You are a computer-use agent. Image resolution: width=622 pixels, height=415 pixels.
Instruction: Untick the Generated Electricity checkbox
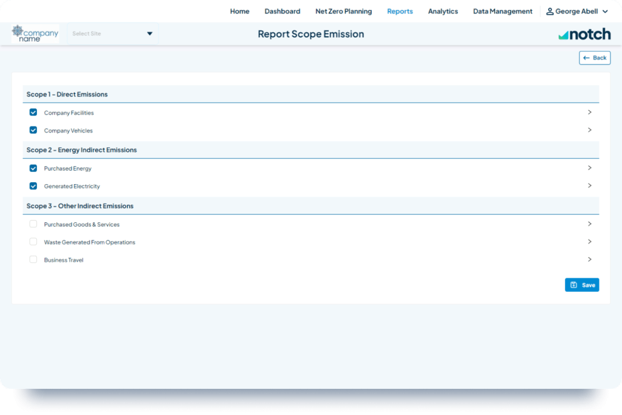pyautogui.click(x=33, y=186)
